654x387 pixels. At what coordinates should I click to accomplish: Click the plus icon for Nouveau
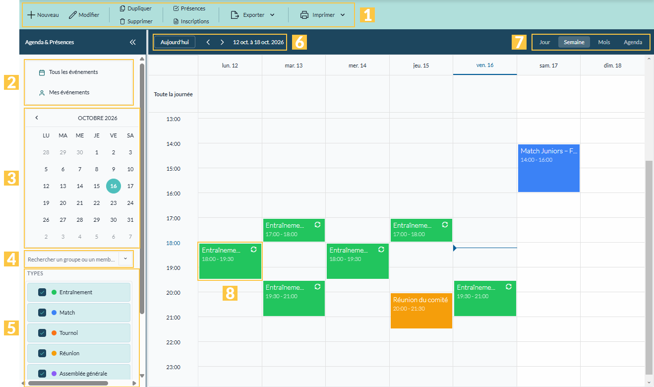(x=31, y=15)
